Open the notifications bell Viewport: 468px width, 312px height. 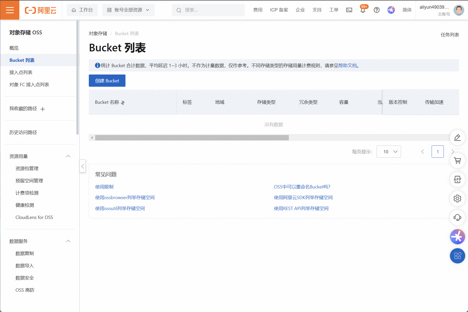click(x=363, y=10)
